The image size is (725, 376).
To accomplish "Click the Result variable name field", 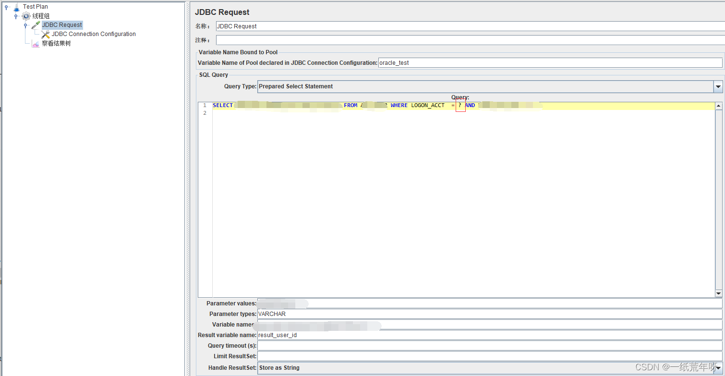I will pos(490,335).
